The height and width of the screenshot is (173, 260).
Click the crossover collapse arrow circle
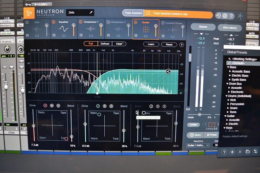[168, 71]
